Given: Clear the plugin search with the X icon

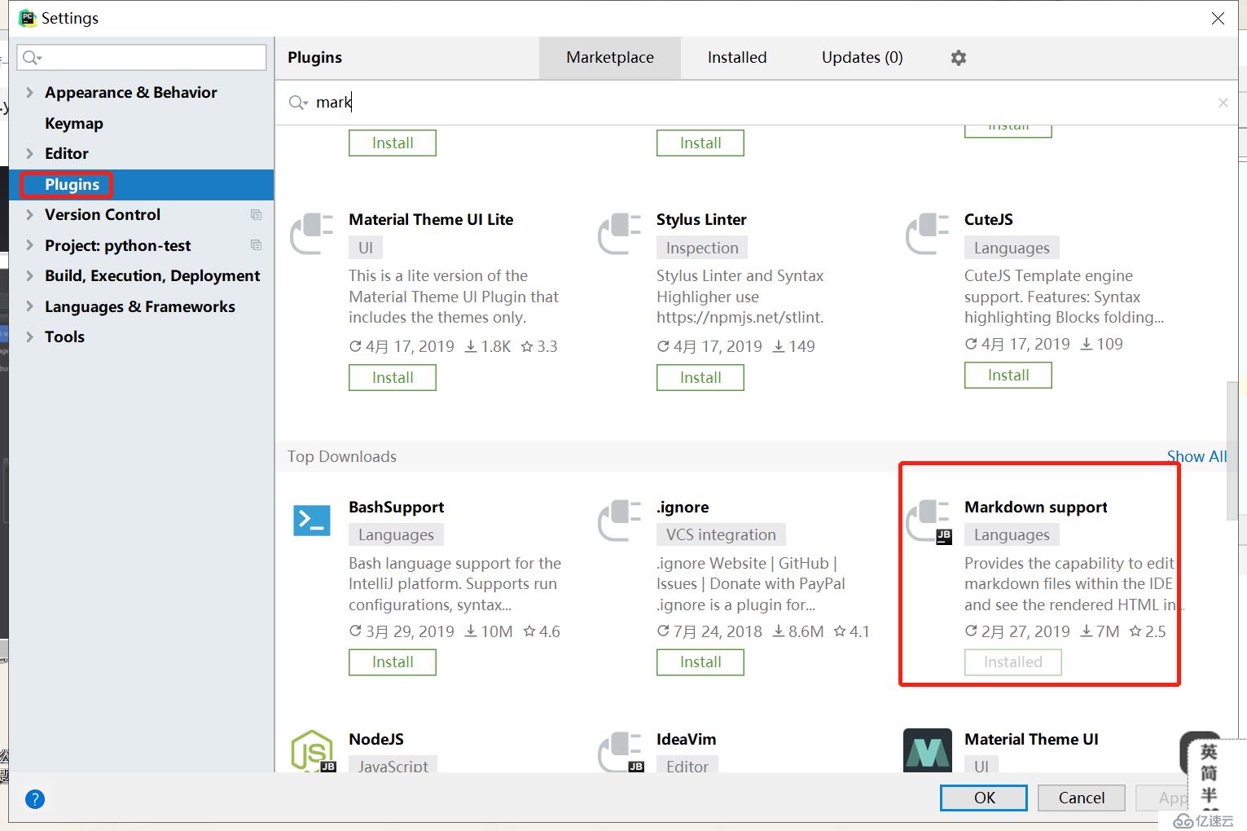Looking at the screenshot, I should [1223, 103].
